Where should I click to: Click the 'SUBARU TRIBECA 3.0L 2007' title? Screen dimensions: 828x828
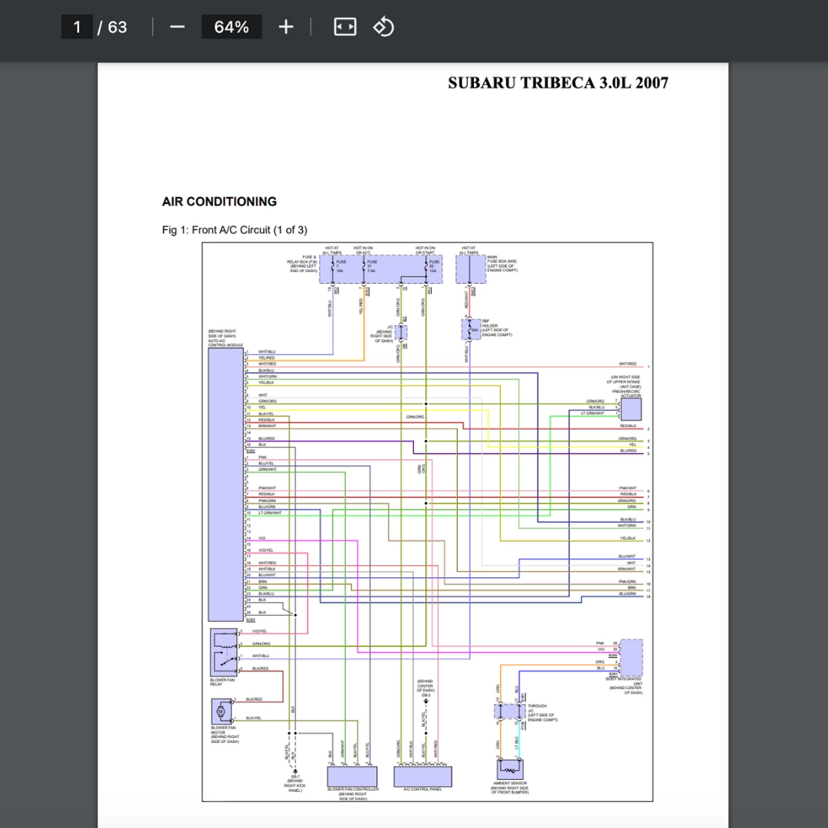point(558,83)
